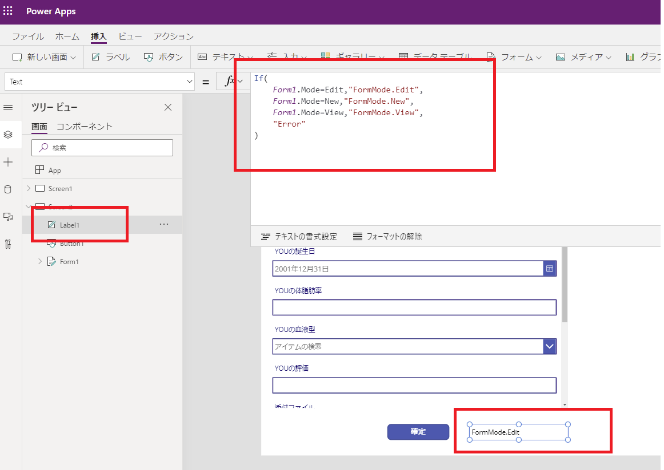
Task: Open the YOUの誕生日 calendar picker icon
Action: point(549,268)
